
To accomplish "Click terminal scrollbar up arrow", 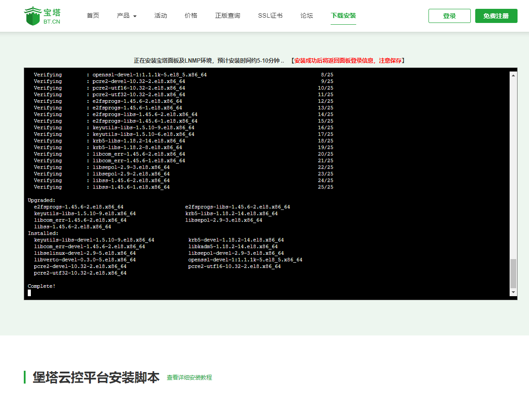I will (513, 75).
